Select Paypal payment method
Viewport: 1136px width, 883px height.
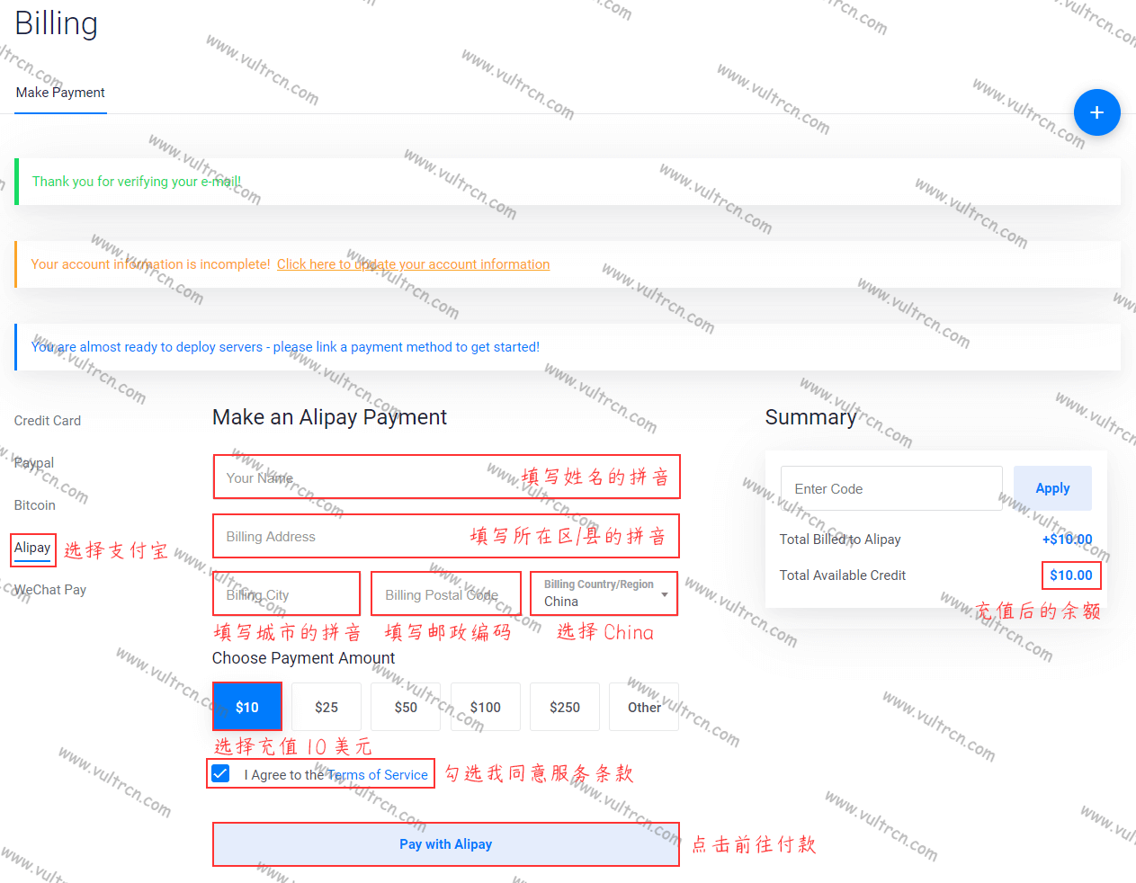34,463
